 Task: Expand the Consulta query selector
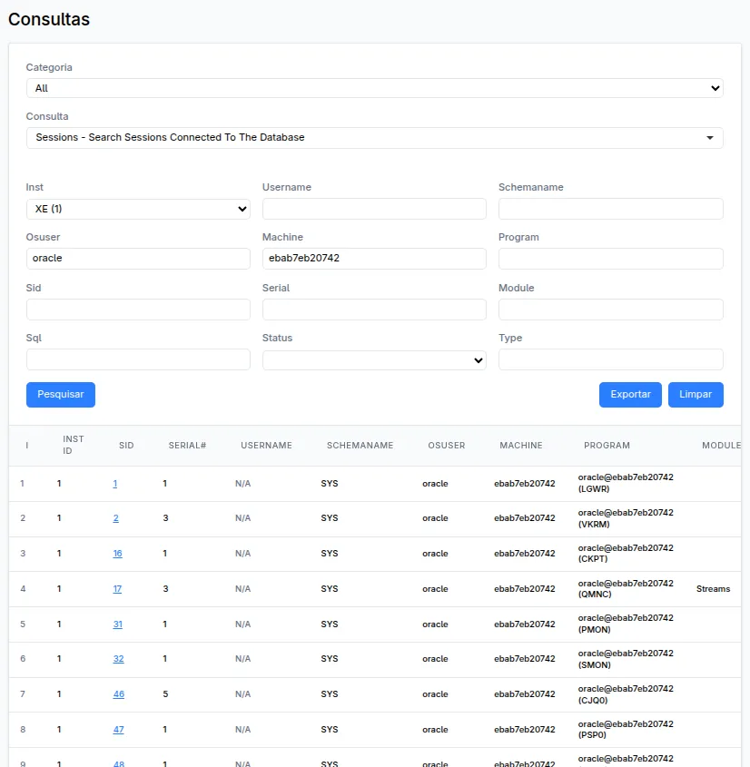(374, 138)
